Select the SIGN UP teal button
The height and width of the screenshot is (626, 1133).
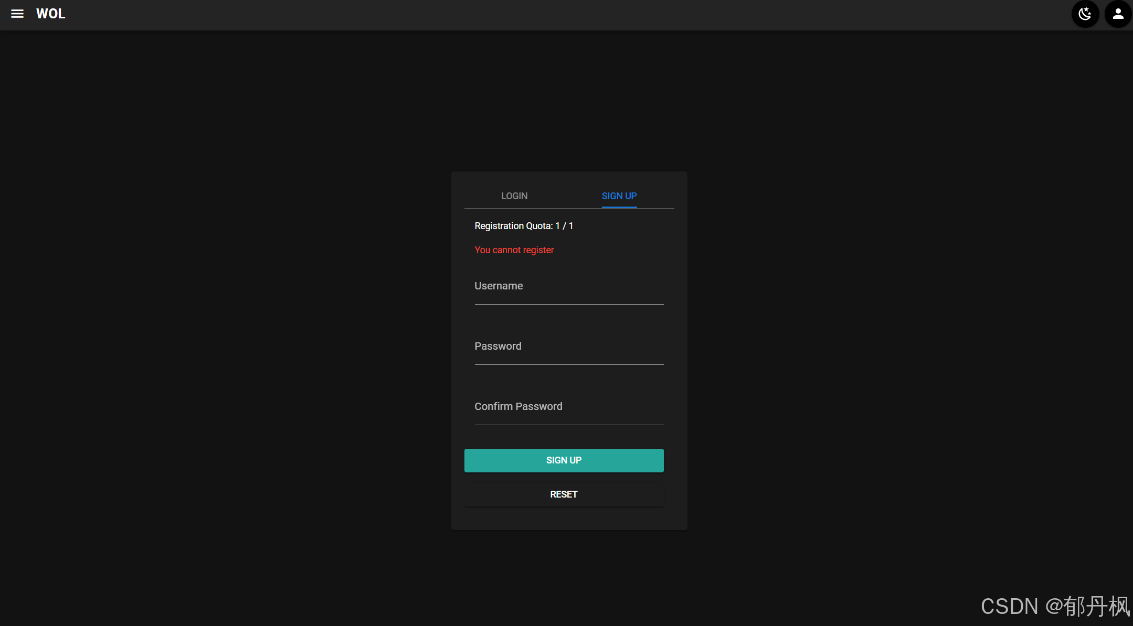click(x=563, y=460)
